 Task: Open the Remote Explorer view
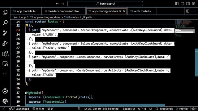pos(5,64)
